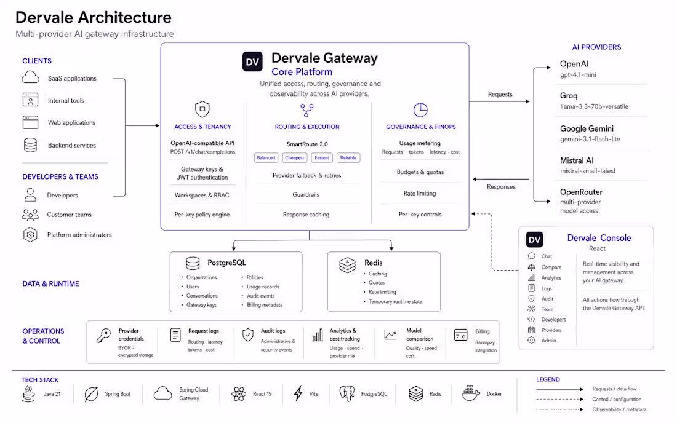This screenshot has height=423, width=677.
Task: Click the Model comparison line chart icon
Action: click(390, 334)
